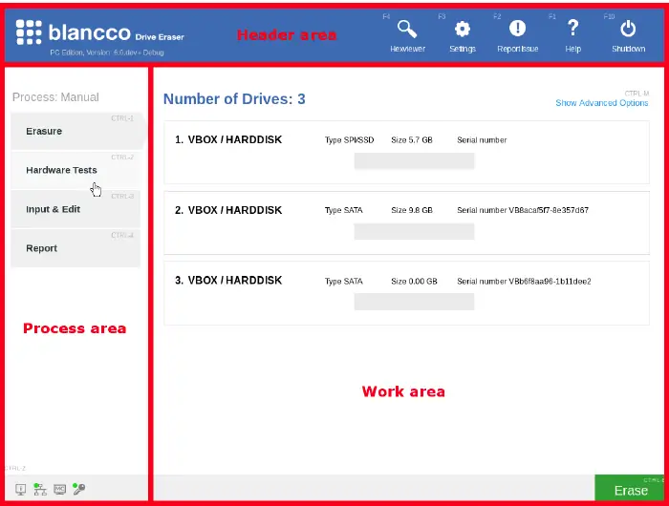Show Advanced Options link
Viewport: 669px width, 506px height.
tap(601, 103)
